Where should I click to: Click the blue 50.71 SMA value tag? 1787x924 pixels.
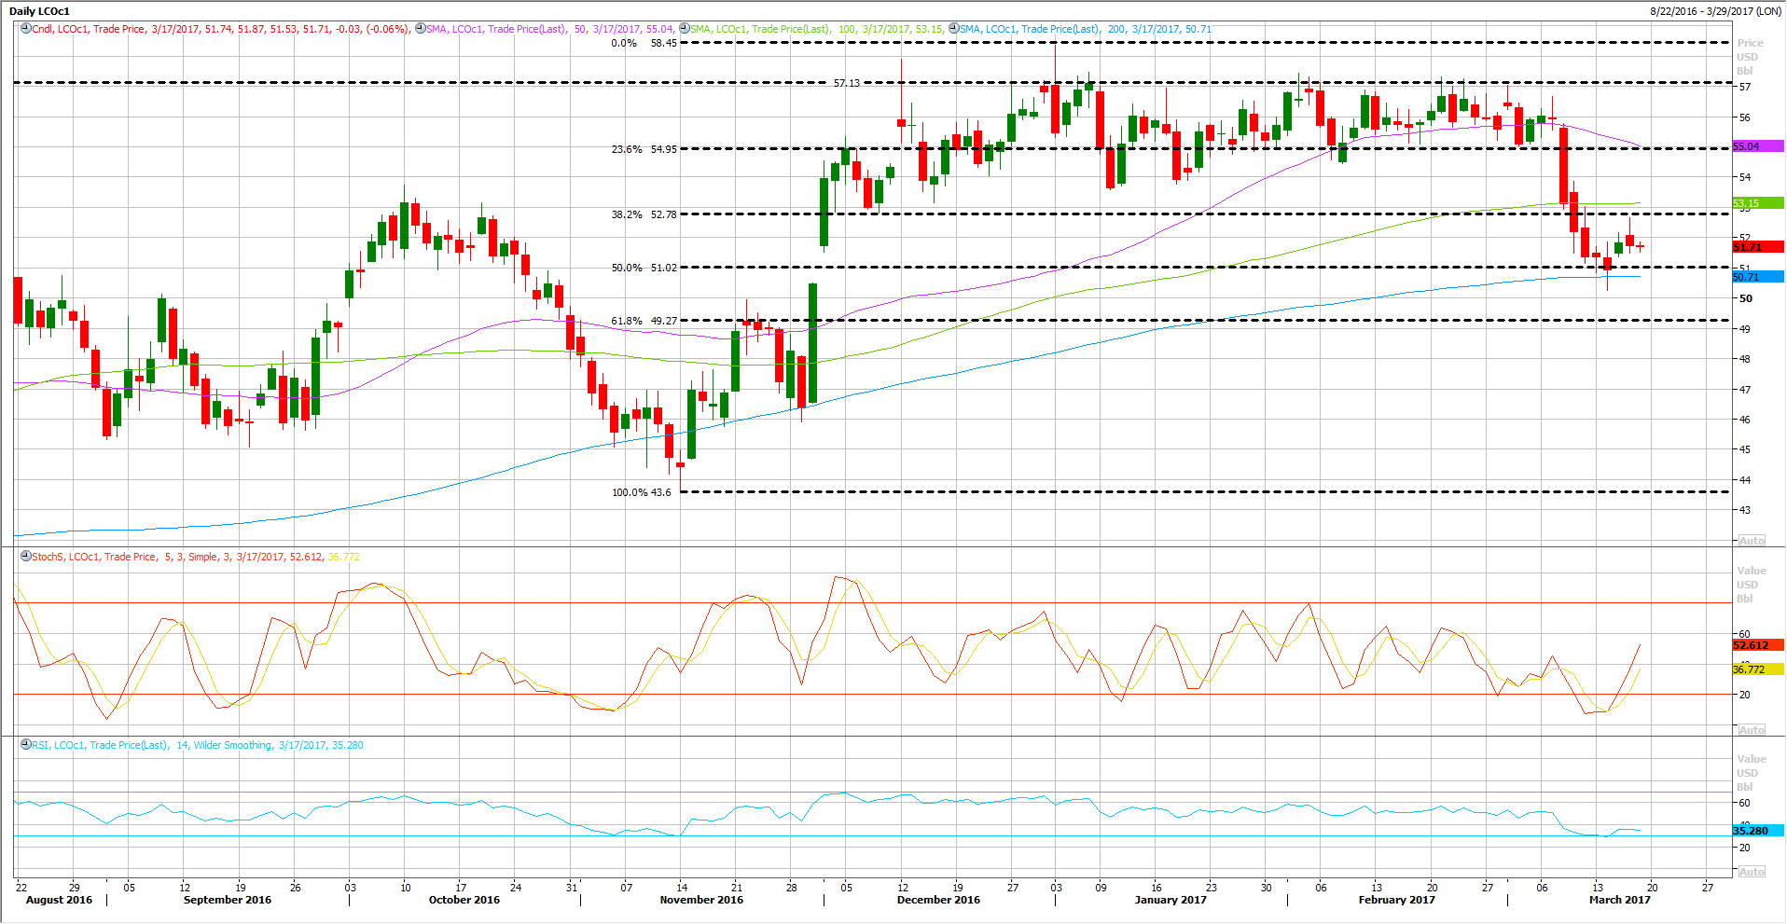pos(1756,277)
